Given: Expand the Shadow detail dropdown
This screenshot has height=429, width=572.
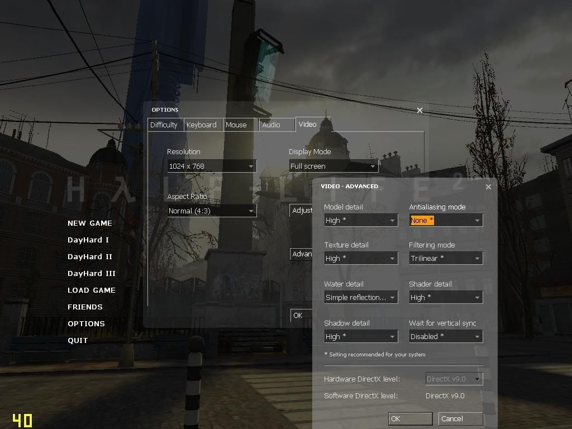Looking at the screenshot, I should (x=361, y=336).
